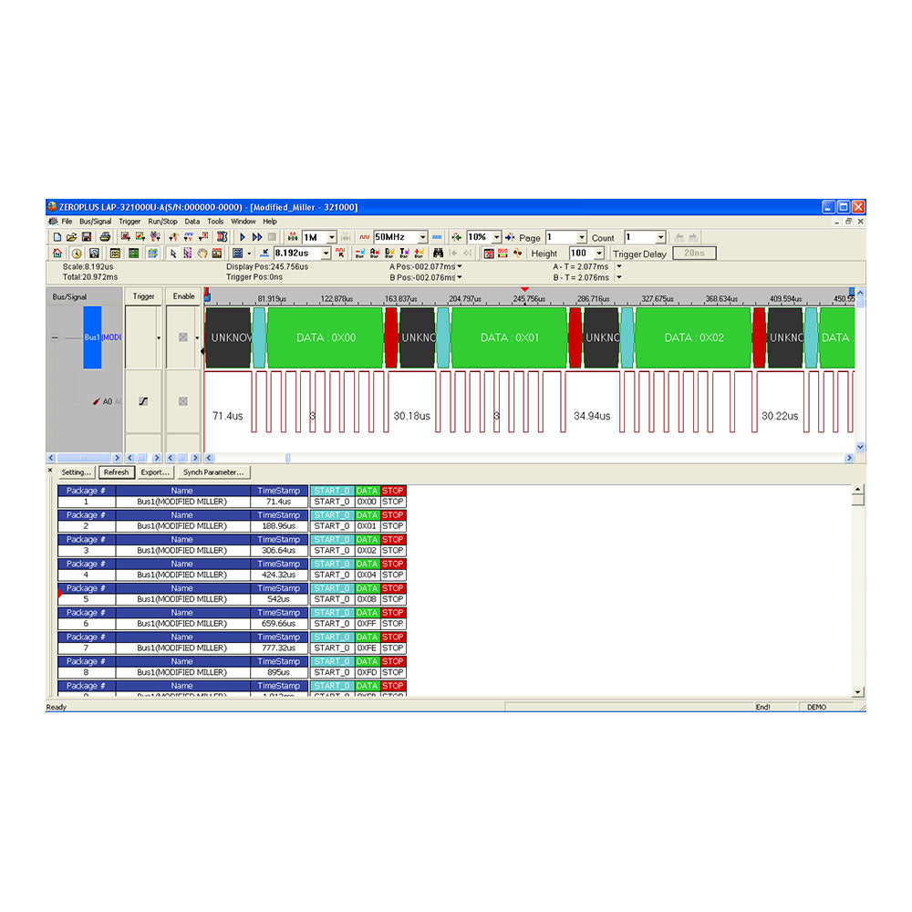Open the Tools menu
912x912 pixels.
tap(215, 221)
